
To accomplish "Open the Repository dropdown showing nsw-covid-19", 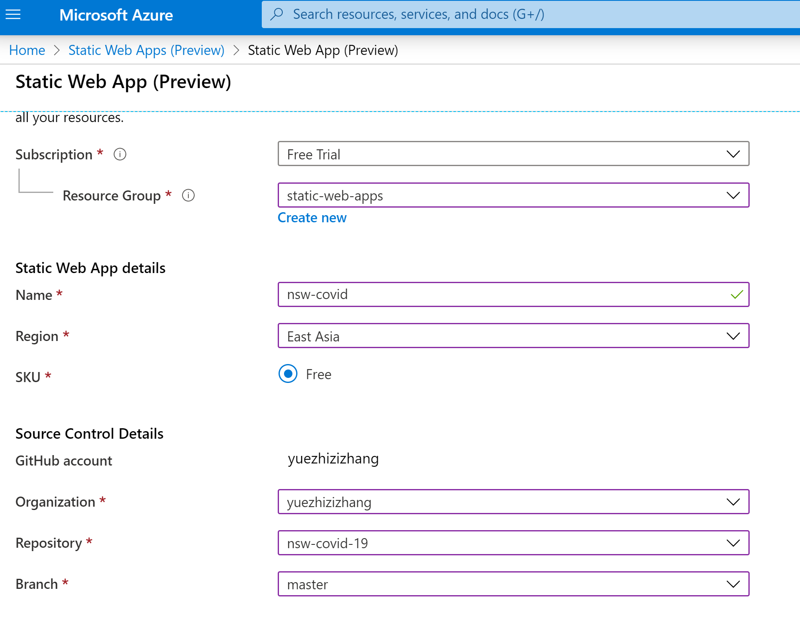I will coord(513,543).
